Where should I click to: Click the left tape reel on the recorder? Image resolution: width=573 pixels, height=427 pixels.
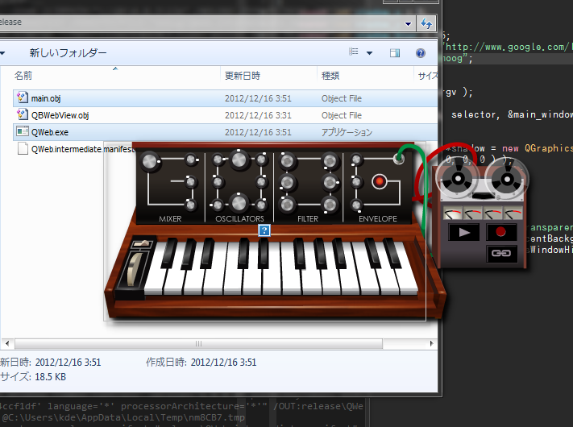458,178
